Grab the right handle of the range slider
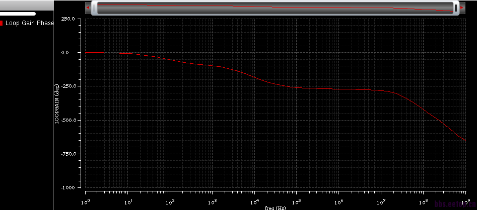The height and width of the screenshot is (210, 477). tap(456, 8)
